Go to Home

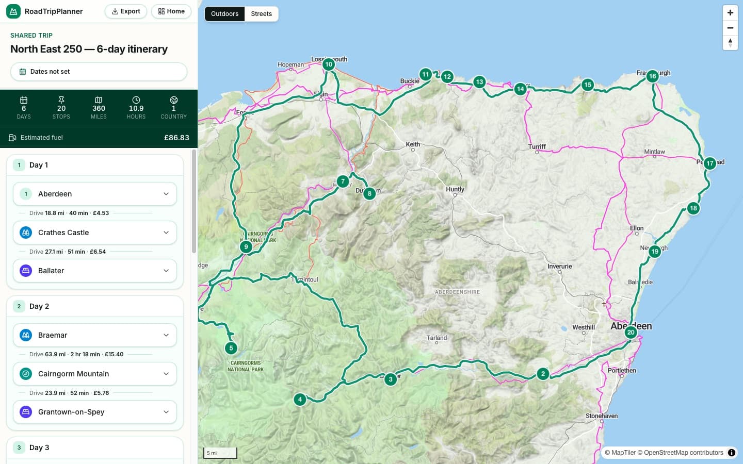pos(171,11)
